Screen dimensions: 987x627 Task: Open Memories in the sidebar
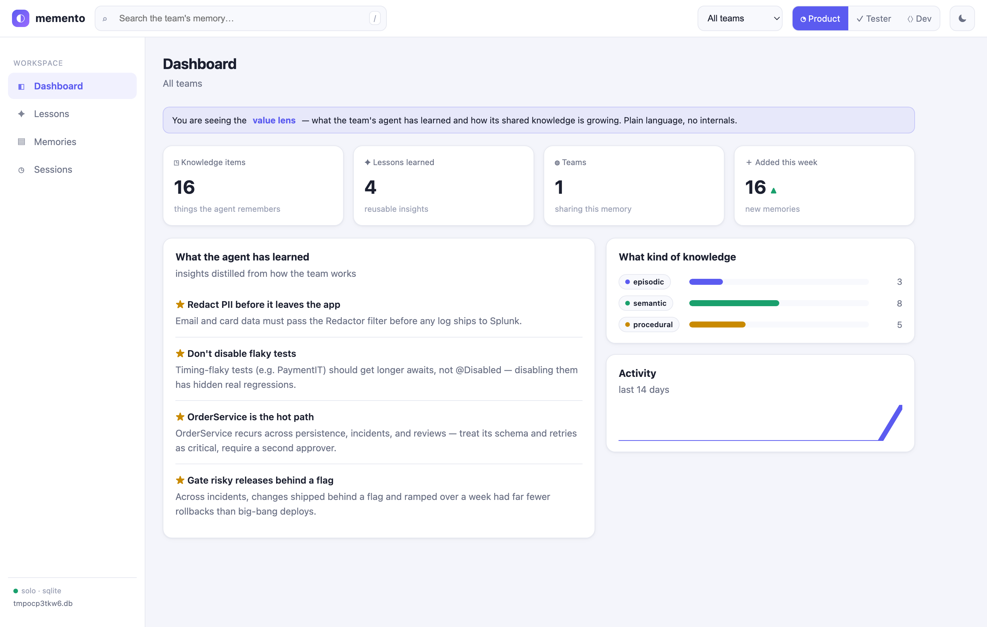[72, 142]
